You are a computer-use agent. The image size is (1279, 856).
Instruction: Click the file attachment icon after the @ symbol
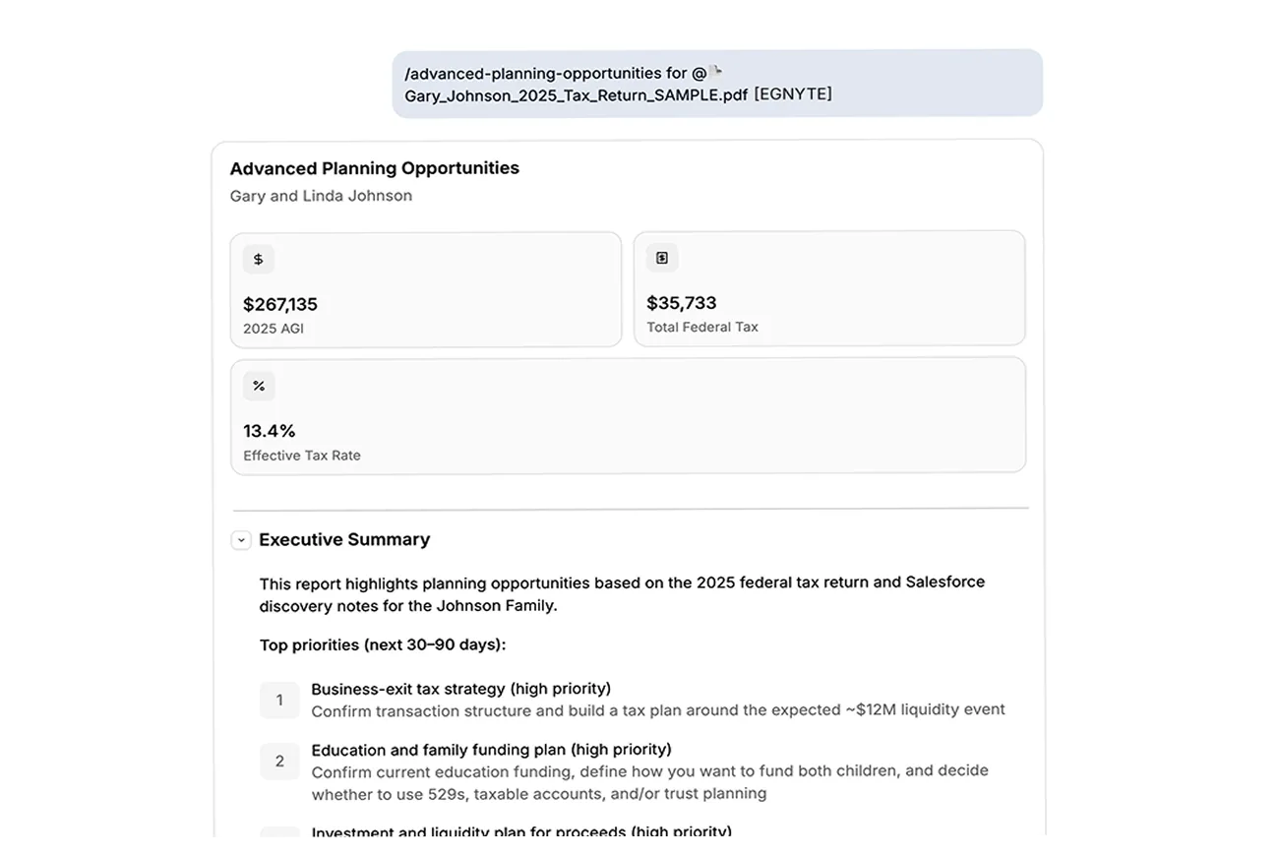pos(716,72)
